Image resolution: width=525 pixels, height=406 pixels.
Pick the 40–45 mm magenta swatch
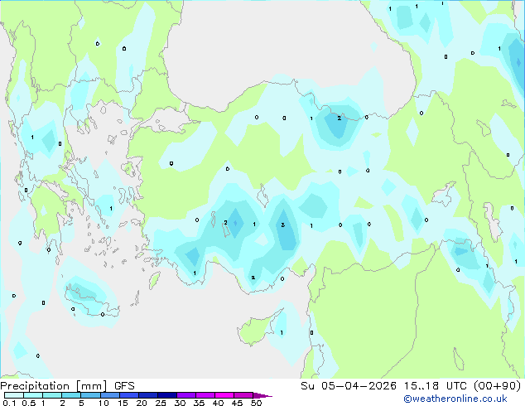(224, 395)
